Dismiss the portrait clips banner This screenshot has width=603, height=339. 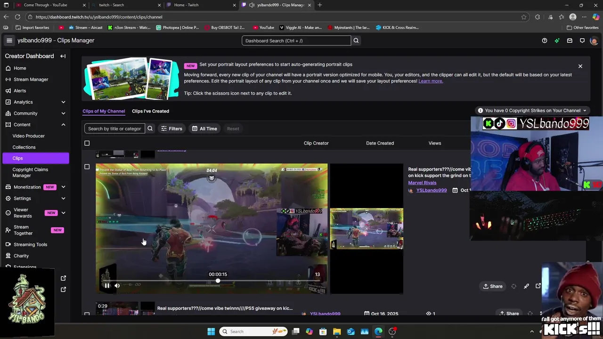coord(580,66)
